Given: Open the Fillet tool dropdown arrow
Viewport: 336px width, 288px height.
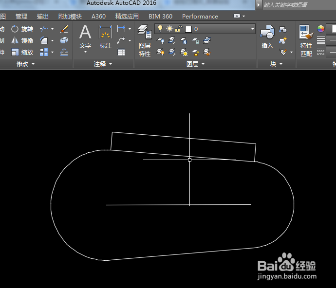Looking at the screenshot, I should [x=52, y=40].
